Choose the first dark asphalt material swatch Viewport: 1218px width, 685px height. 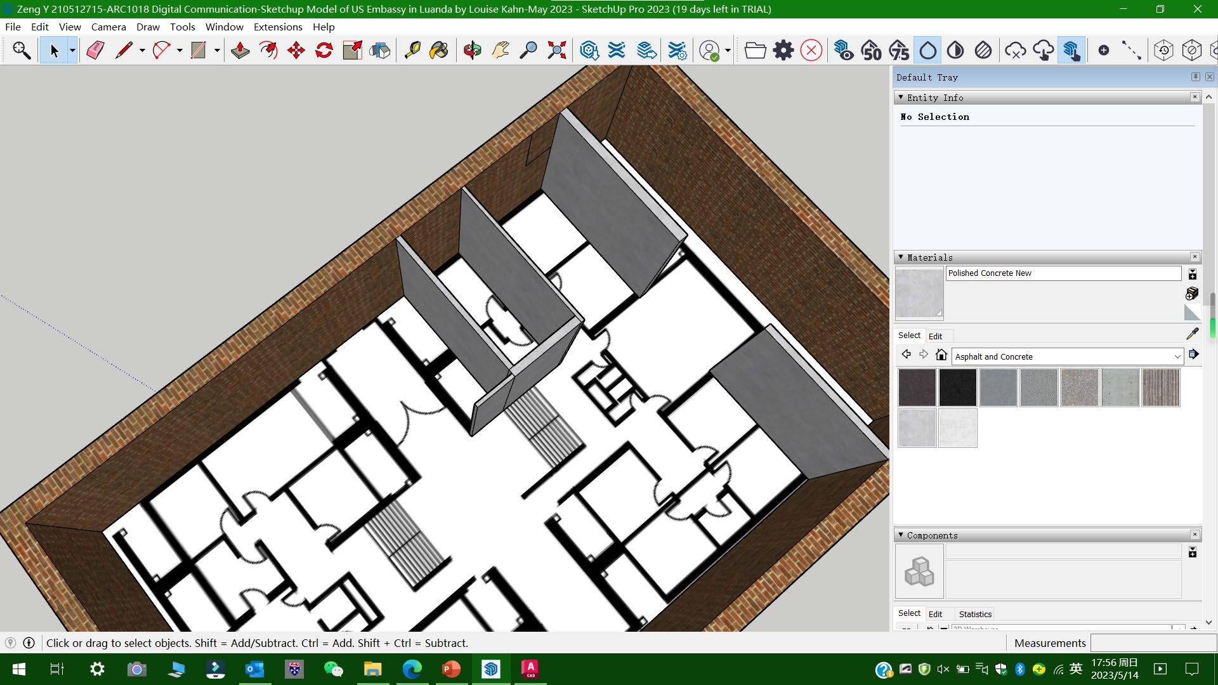click(917, 388)
